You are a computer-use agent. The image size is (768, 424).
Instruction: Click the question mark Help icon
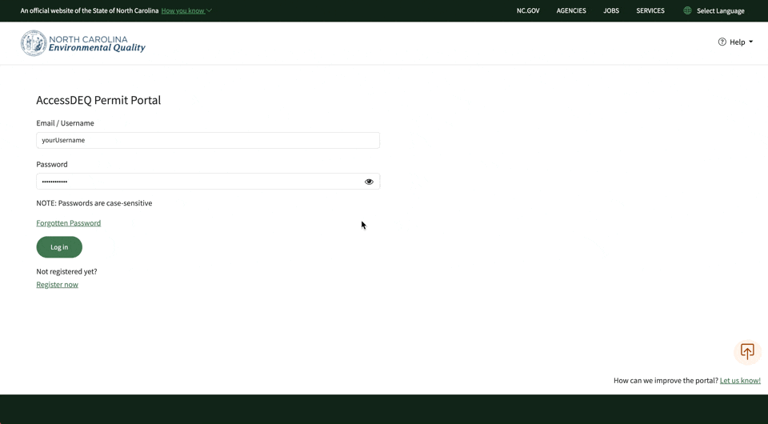722,42
